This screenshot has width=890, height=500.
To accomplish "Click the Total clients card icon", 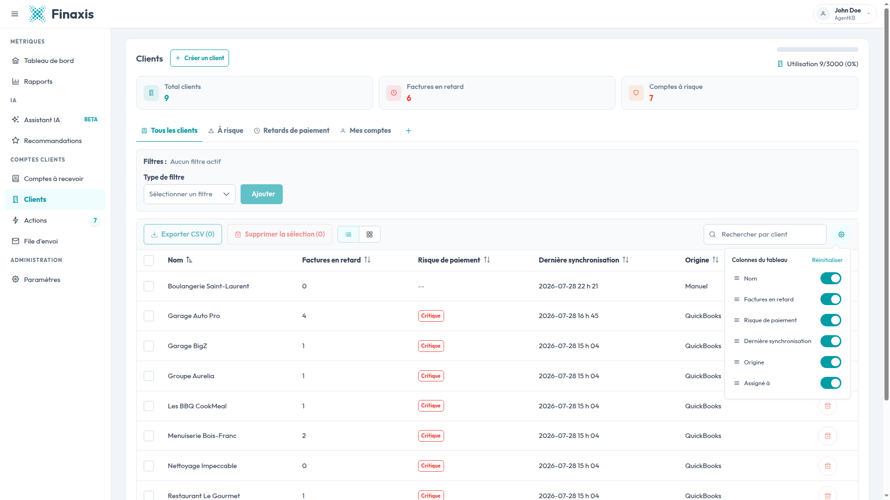I will pos(151,93).
